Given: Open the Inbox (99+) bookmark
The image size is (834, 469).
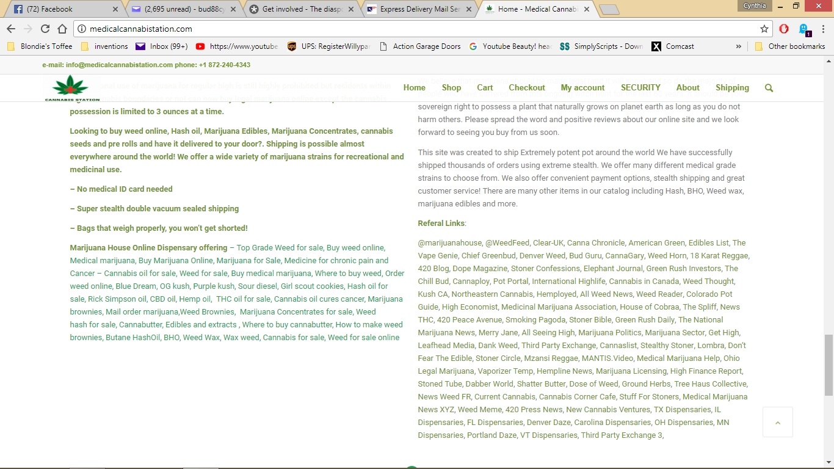Looking at the screenshot, I should point(162,46).
